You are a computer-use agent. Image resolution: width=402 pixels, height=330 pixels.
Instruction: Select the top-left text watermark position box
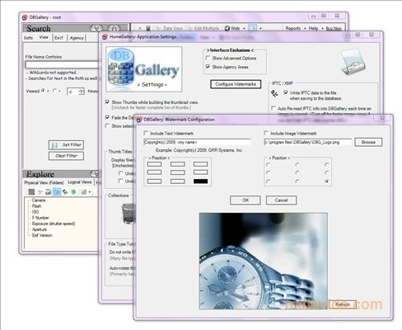point(154,164)
